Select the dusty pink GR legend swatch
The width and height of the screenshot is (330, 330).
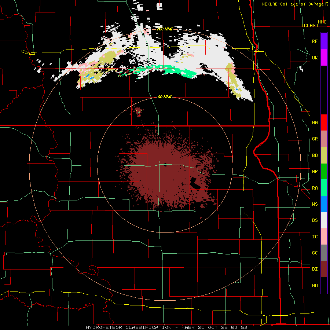324,139
